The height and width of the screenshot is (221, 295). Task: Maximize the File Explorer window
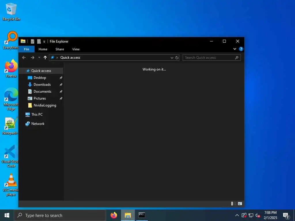(x=224, y=41)
